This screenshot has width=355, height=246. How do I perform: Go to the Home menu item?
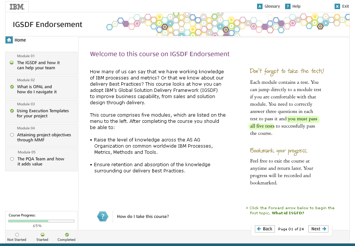(x=20, y=40)
